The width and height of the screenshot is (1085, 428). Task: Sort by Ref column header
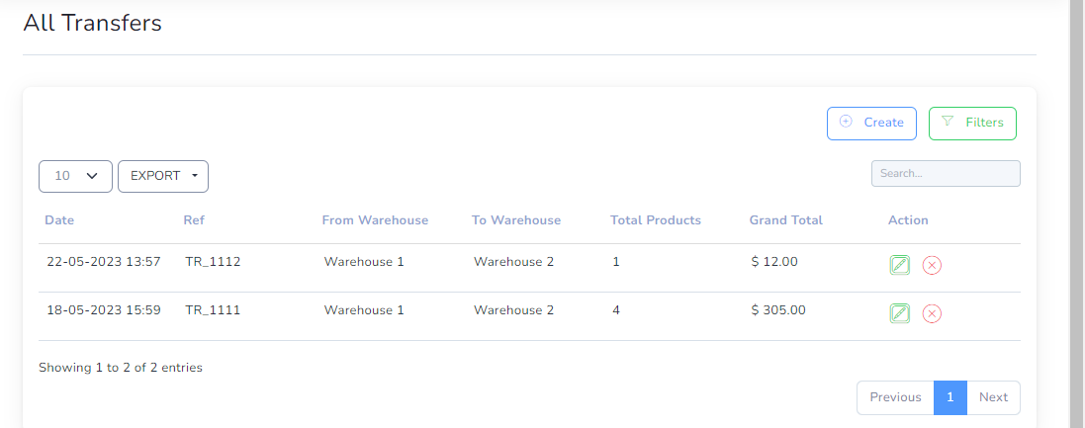(x=195, y=220)
